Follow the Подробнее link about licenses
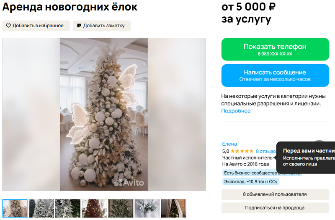The height and width of the screenshot is (220, 335). point(236,111)
